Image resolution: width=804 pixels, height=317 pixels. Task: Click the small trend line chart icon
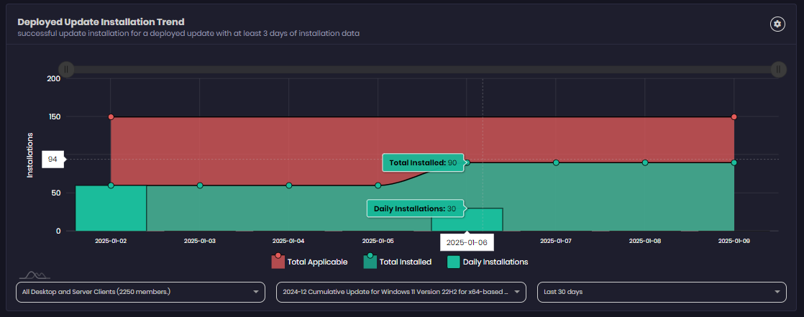click(34, 275)
